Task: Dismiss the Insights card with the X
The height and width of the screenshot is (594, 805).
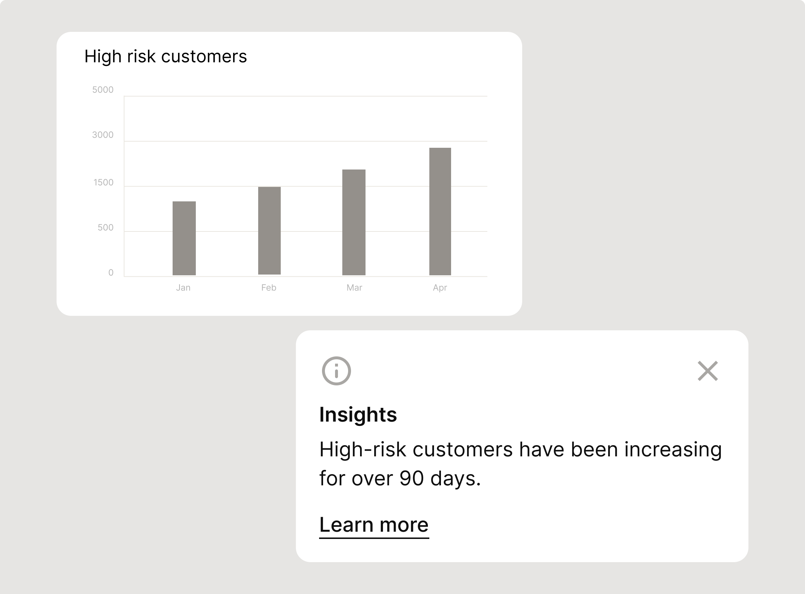Action: click(x=708, y=371)
